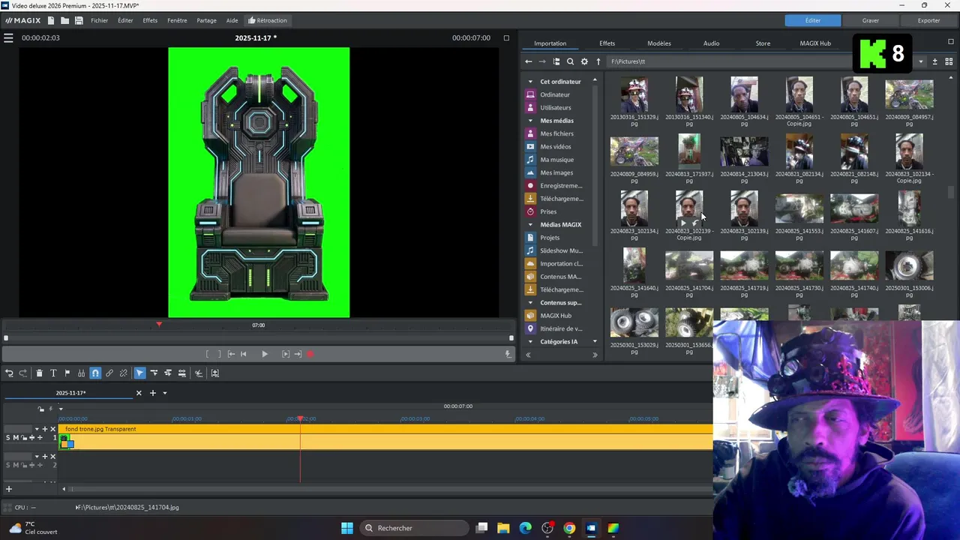This screenshot has height=540, width=960.
Task: Save the project with the floppy disk icon
Action: pos(79,20)
